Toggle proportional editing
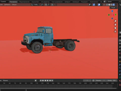 click(52, 5)
